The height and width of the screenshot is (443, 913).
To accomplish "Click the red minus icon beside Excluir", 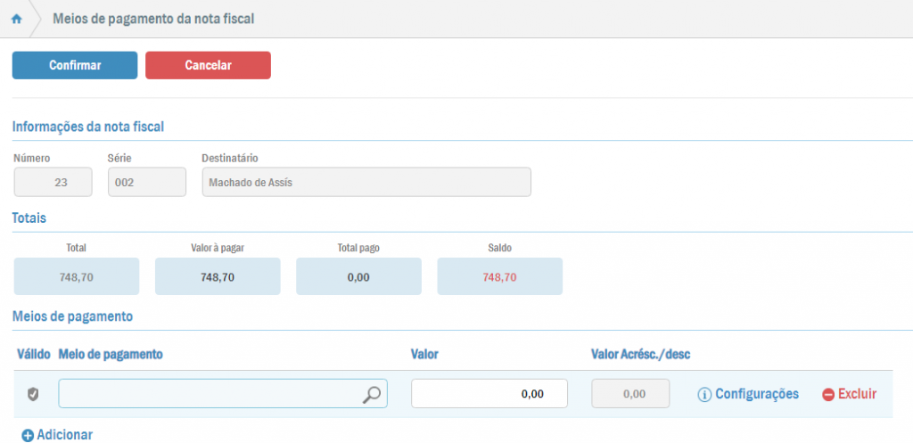I will click(x=828, y=394).
